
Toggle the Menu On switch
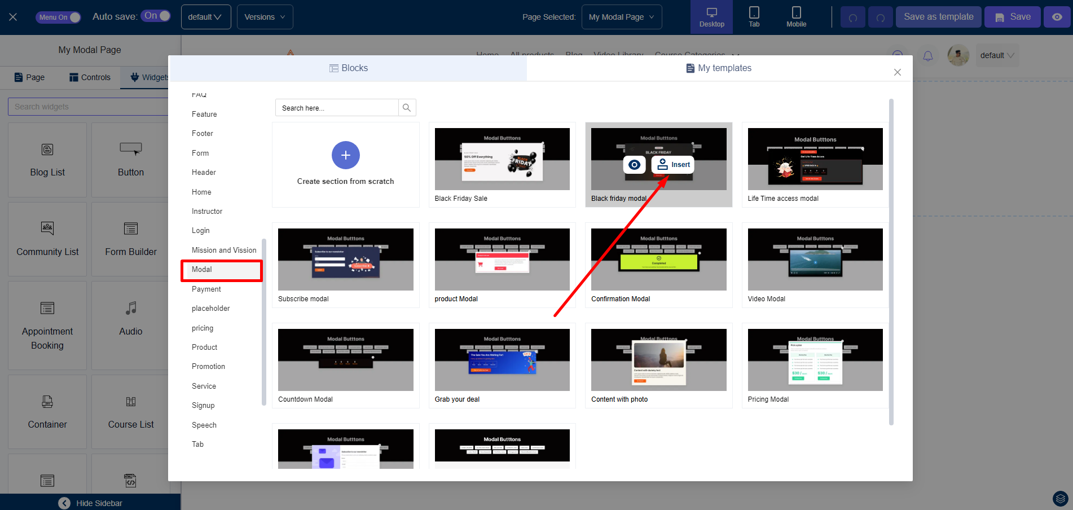[x=59, y=17]
